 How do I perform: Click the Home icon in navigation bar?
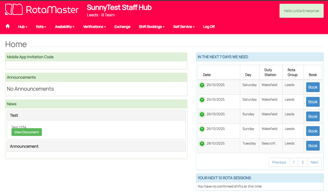tap(8, 27)
